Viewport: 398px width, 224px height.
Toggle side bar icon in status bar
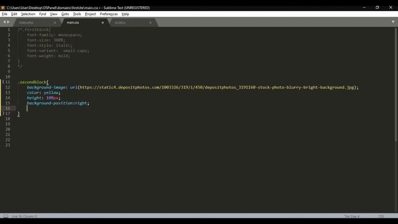point(6,217)
